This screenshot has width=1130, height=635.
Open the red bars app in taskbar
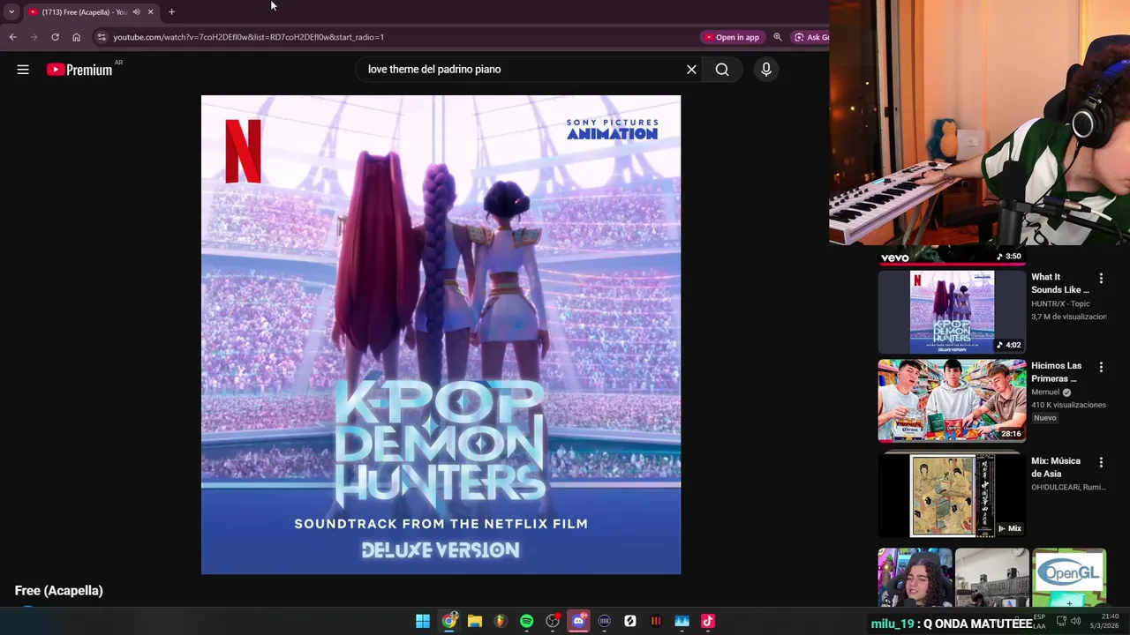click(x=656, y=621)
